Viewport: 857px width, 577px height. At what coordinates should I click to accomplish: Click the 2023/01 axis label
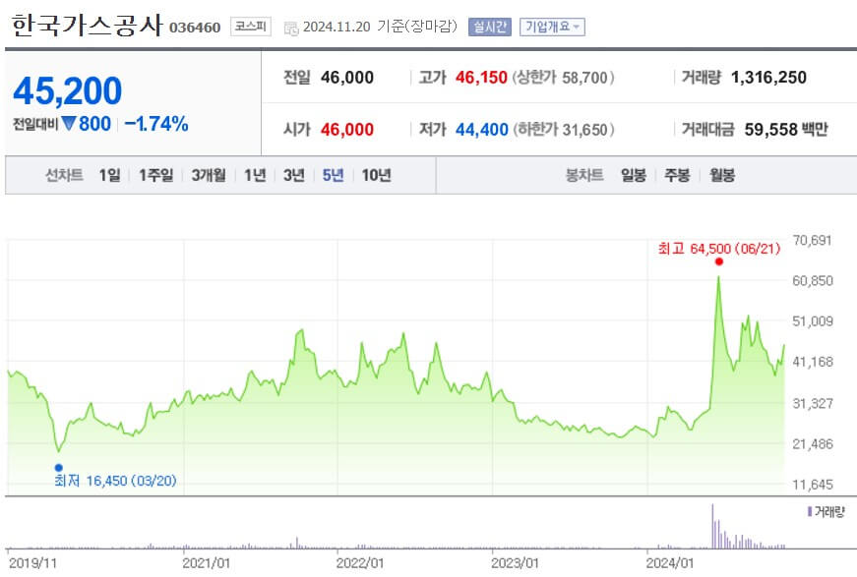[x=515, y=563]
